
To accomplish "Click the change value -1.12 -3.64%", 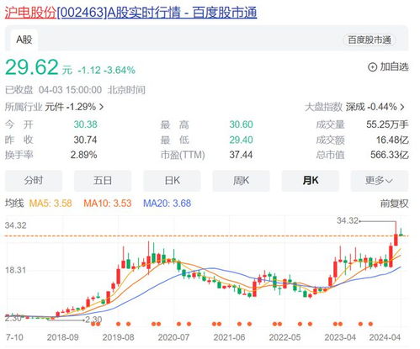I will click(x=106, y=70).
